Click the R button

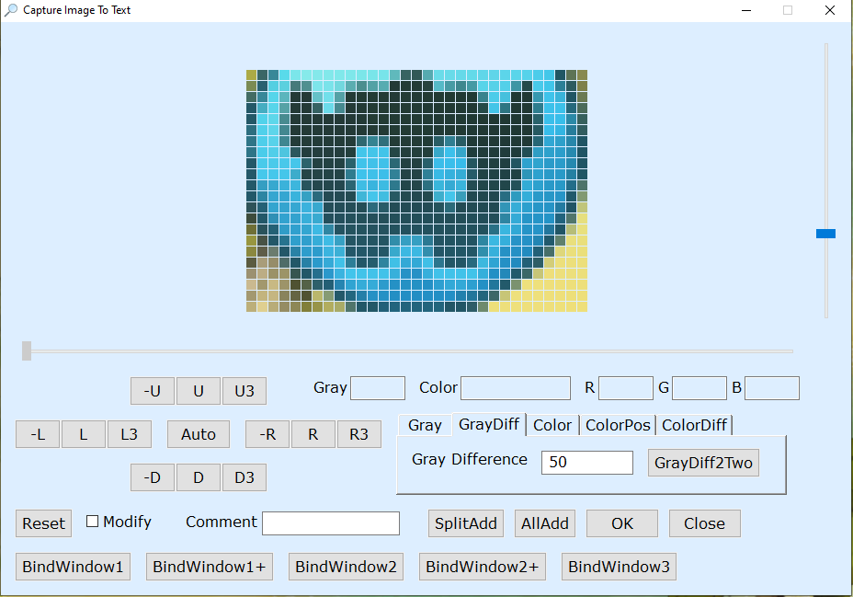(313, 434)
